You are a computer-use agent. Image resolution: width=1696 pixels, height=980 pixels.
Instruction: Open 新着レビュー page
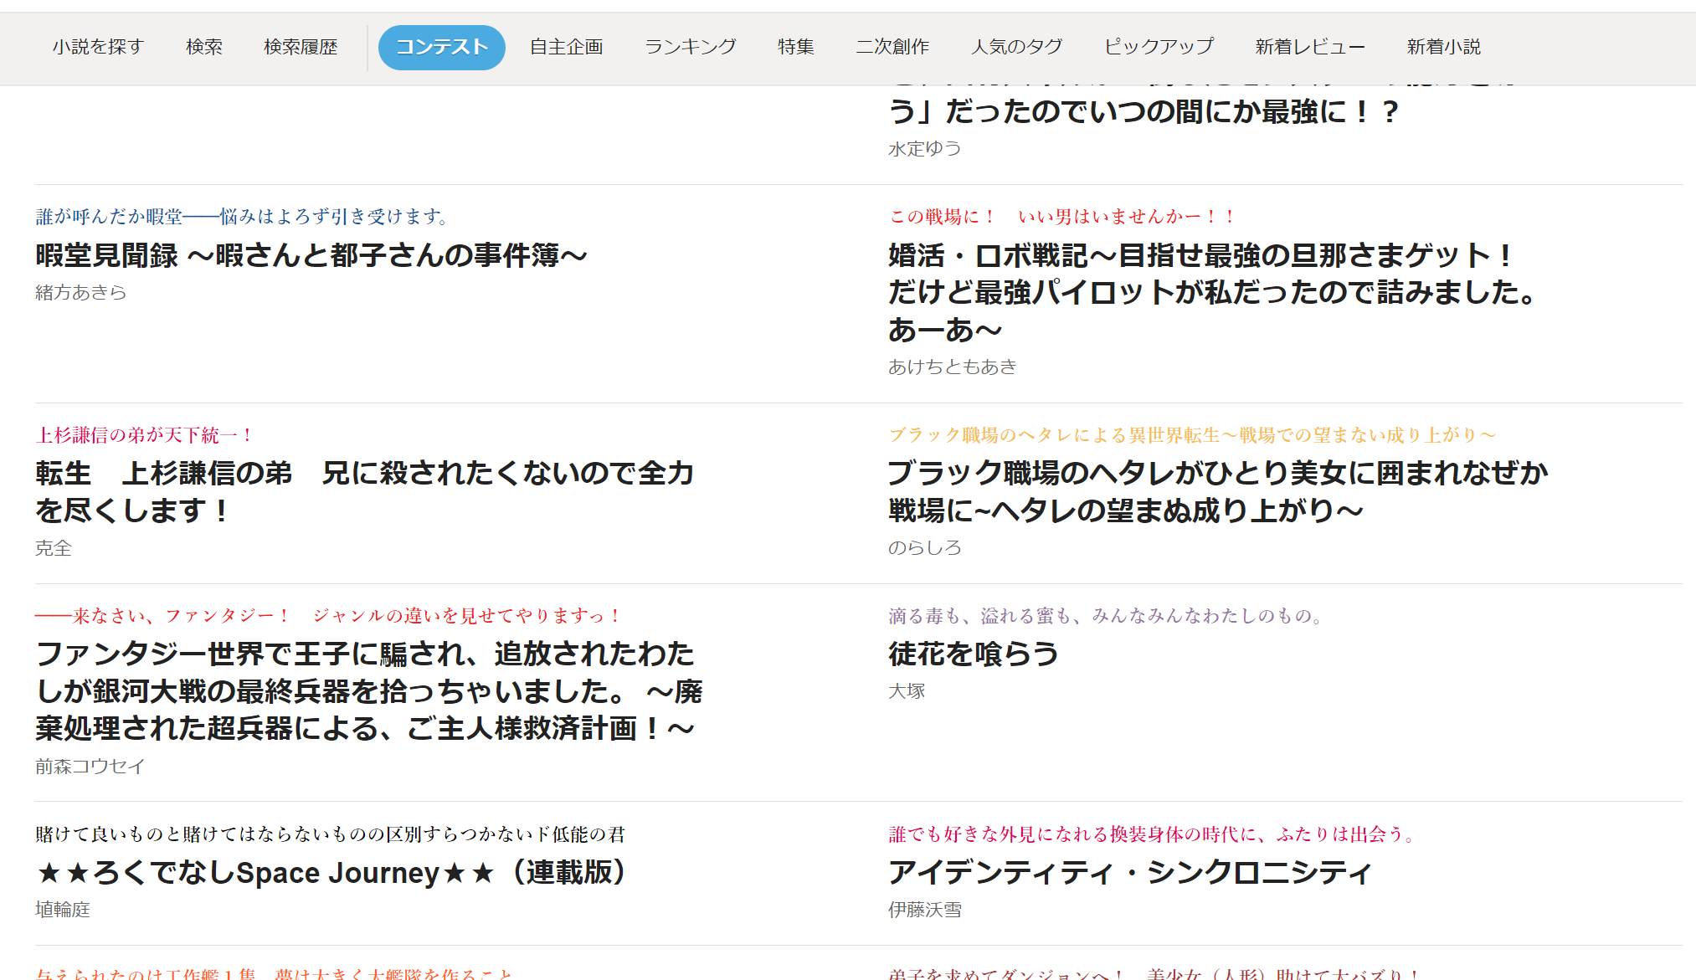(1309, 47)
